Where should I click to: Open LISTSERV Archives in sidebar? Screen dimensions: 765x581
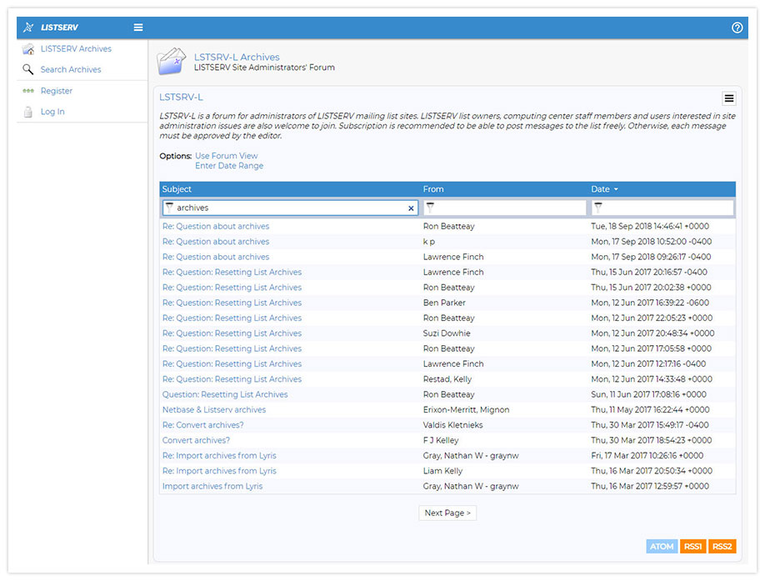[x=76, y=49]
